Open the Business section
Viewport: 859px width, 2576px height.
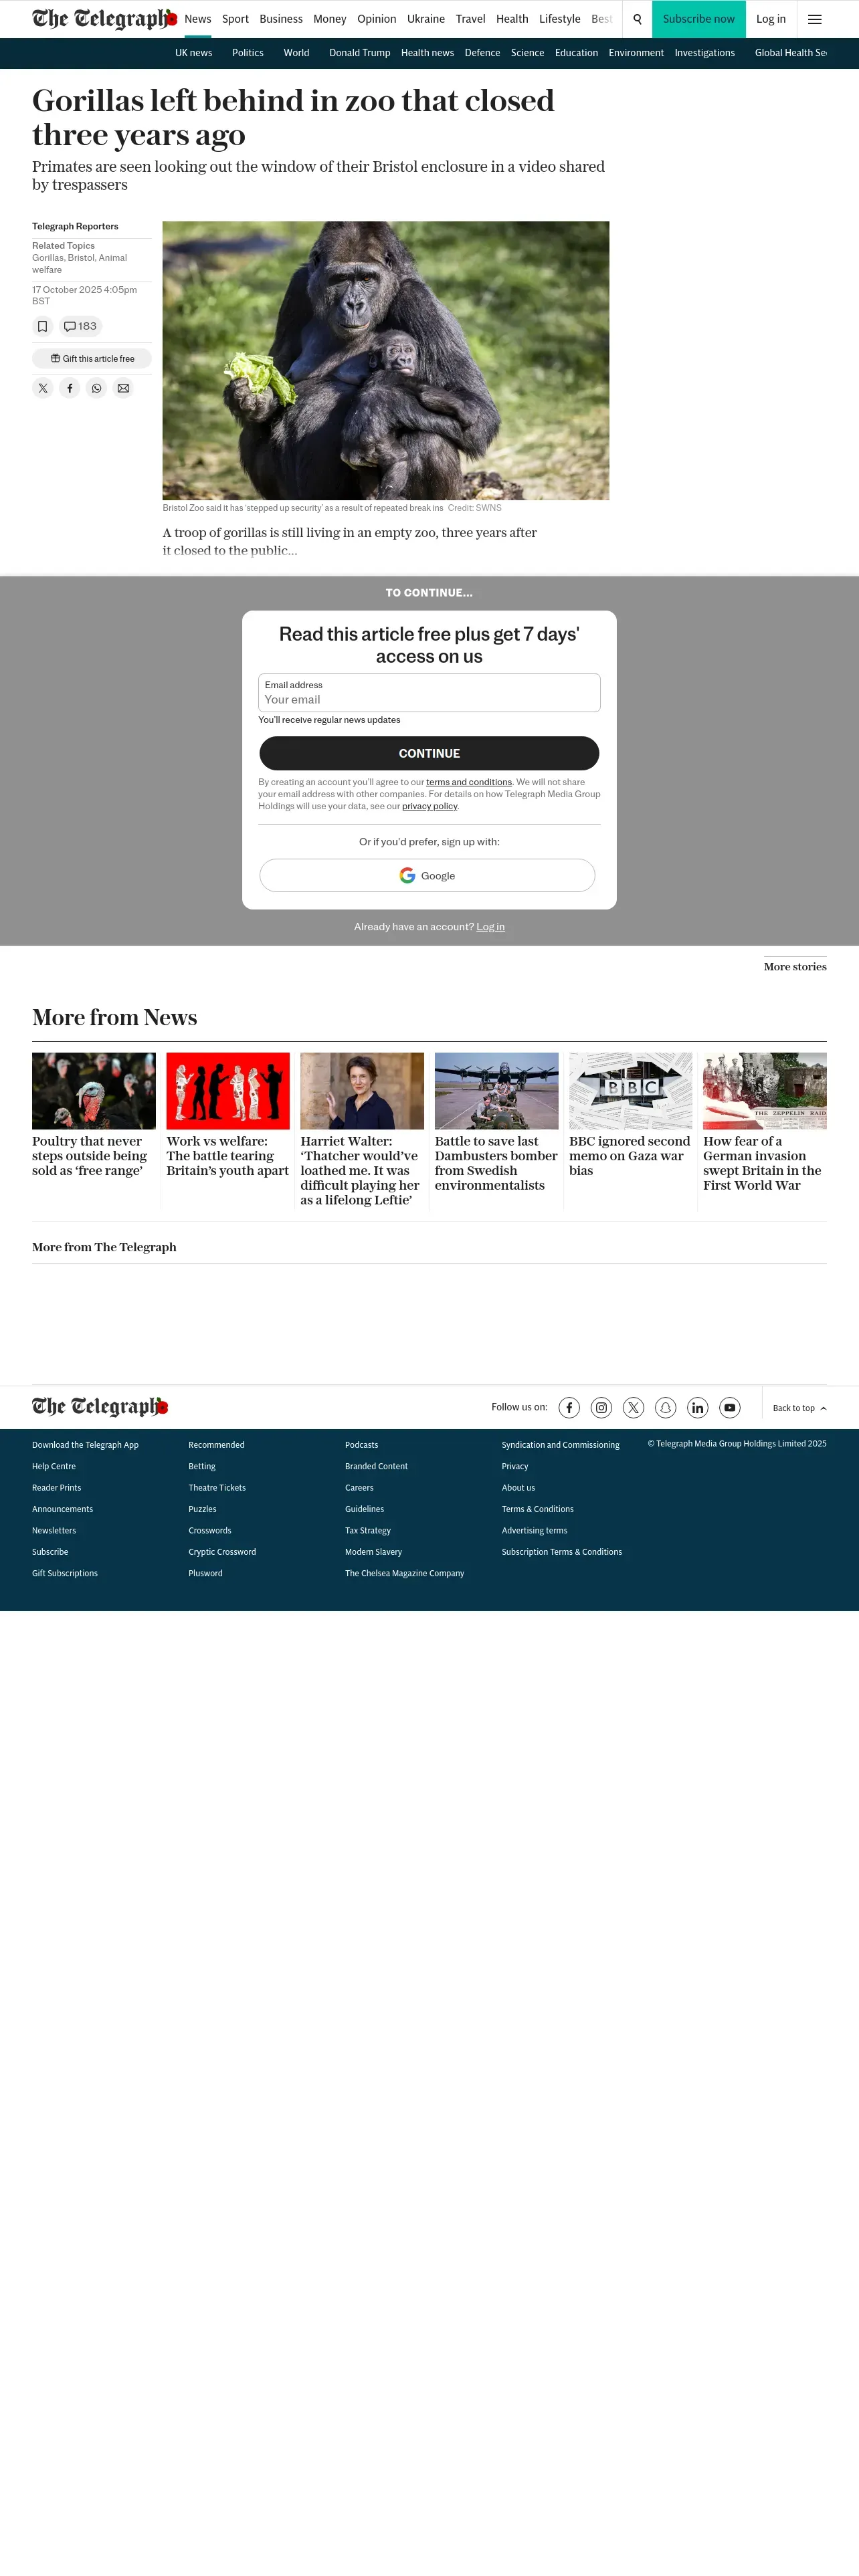(x=281, y=19)
